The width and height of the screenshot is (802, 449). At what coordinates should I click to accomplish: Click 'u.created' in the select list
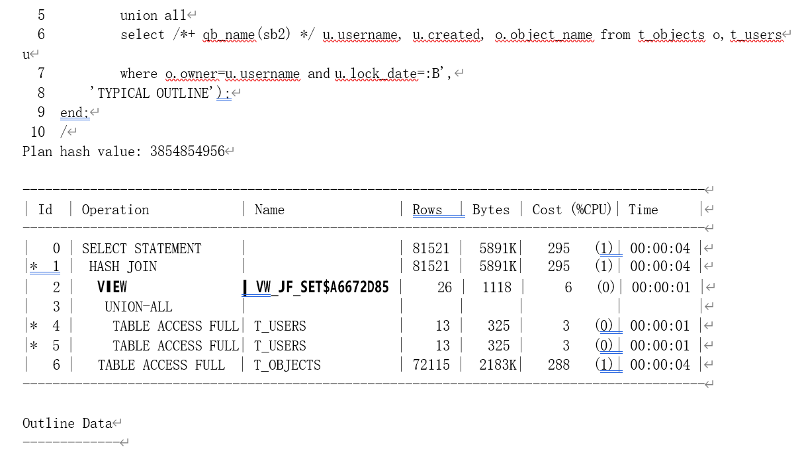tap(447, 35)
